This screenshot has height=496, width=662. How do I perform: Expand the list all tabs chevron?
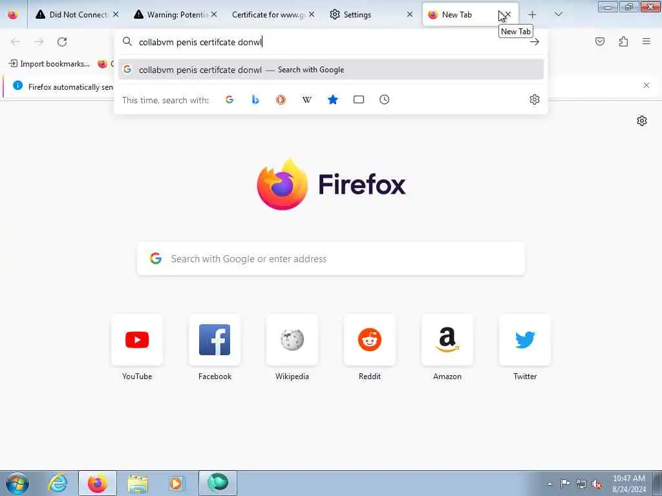click(558, 15)
